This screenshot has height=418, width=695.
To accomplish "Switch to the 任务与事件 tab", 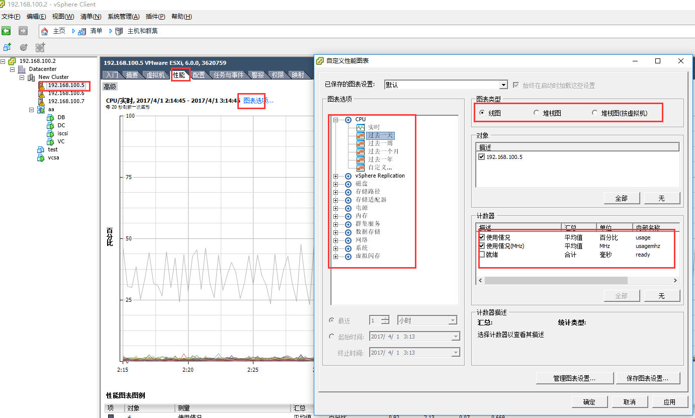I will 229,75.
